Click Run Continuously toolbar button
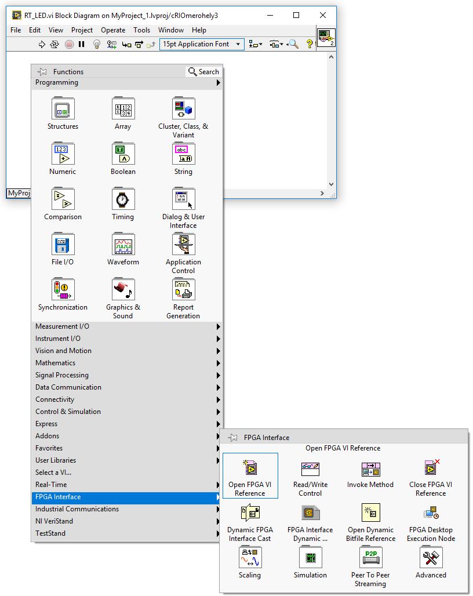473x596 pixels. coord(54,45)
